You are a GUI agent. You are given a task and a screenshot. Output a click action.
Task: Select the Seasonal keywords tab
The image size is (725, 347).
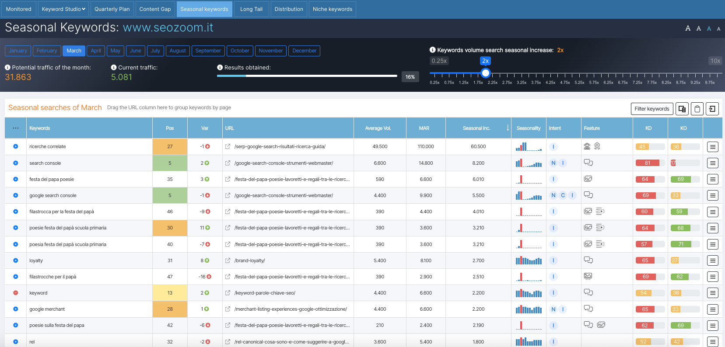[204, 9]
